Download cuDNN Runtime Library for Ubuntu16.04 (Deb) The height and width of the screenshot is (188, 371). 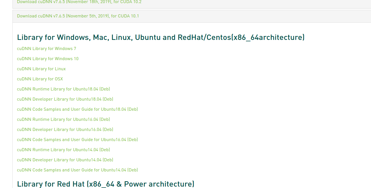[63, 119]
